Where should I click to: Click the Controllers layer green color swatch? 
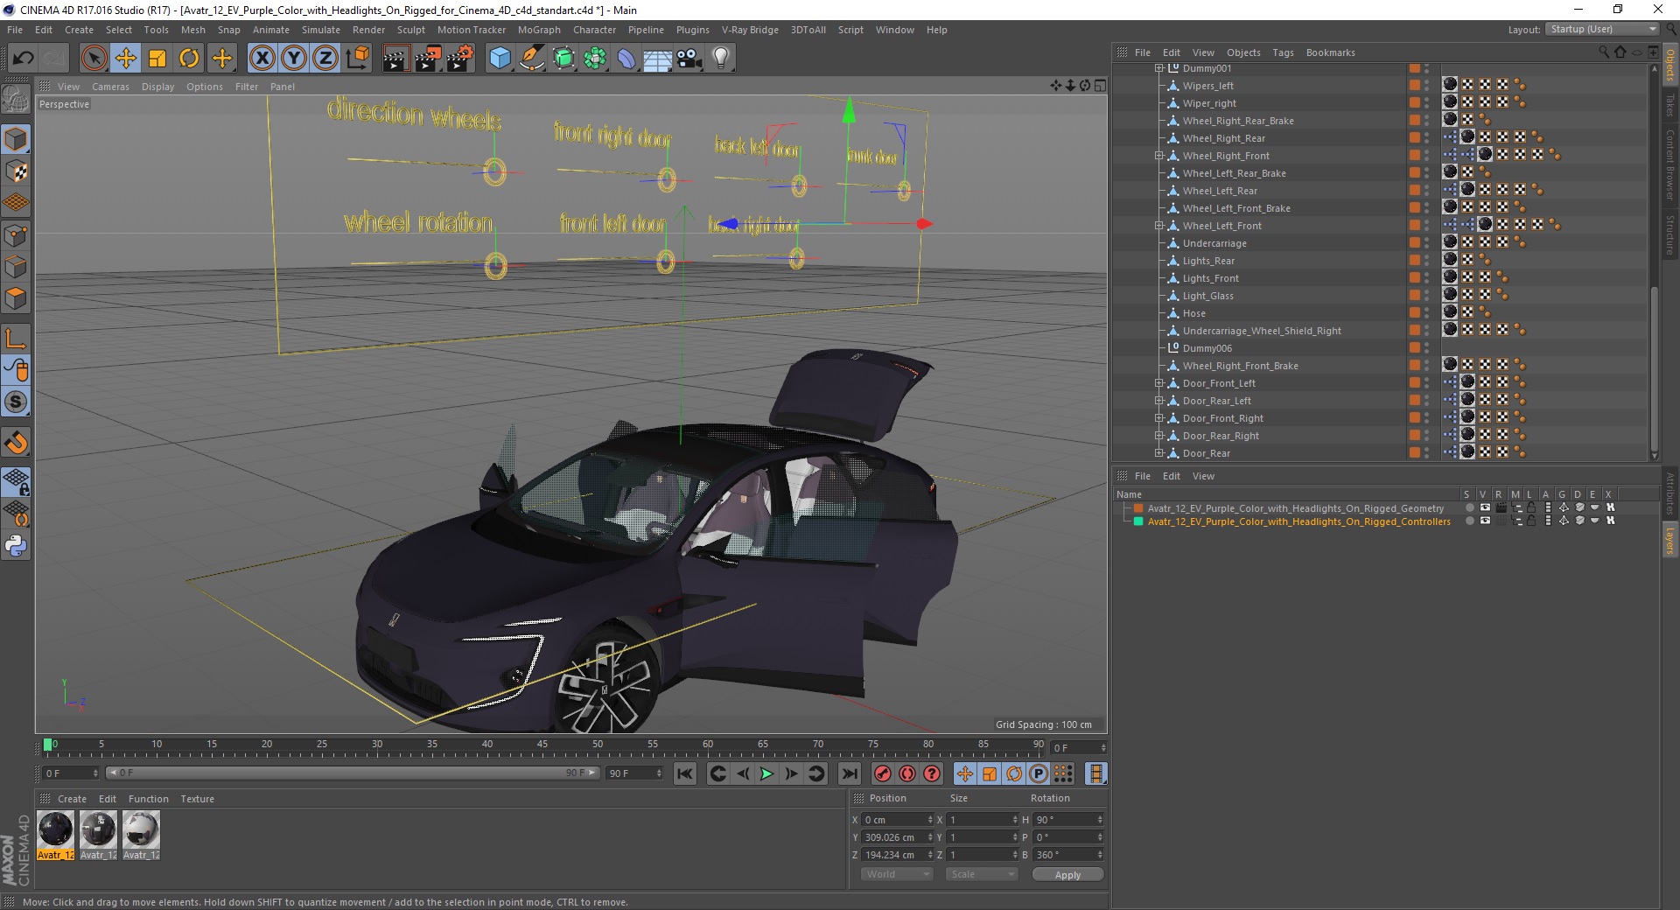[x=1138, y=521]
